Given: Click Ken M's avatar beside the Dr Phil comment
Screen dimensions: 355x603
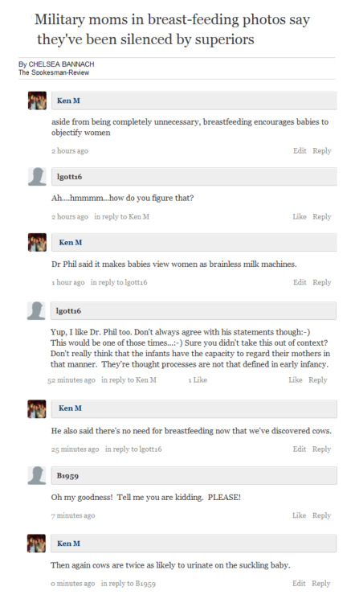Looking at the screenshot, I should pyautogui.click(x=37, y=242).
